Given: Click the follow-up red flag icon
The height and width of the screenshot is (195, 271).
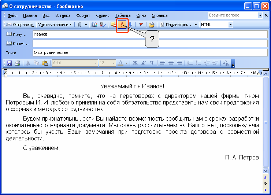Looking at the screenshot, I should click(x=141, y=25).
